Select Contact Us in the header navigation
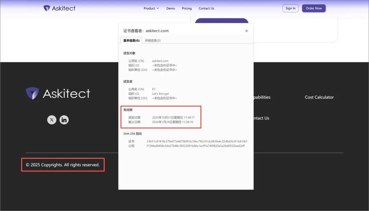 pos(206,9)
